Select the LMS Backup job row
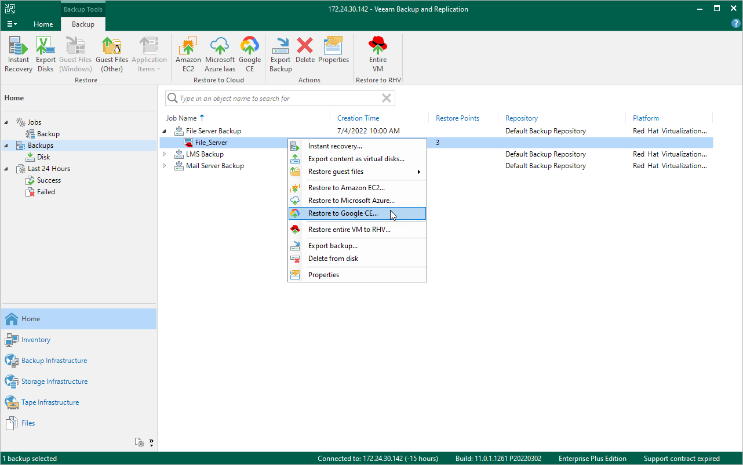This screenshot has height=465, width=743. point(436,154)
